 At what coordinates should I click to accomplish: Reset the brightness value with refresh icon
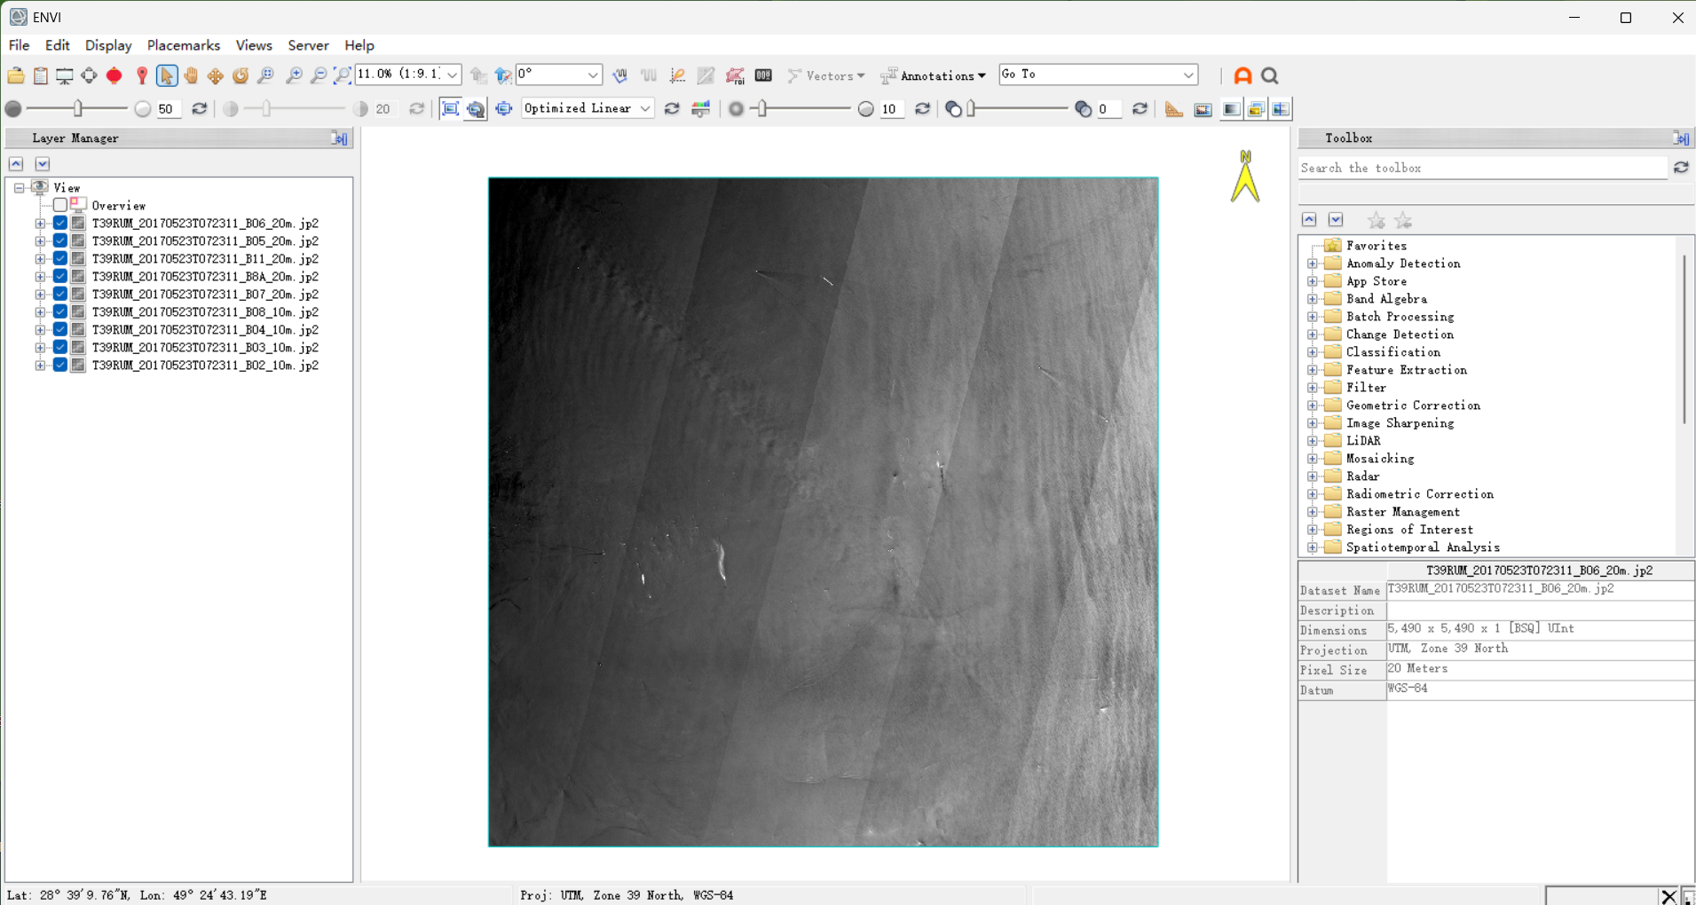tap(200, 109)
